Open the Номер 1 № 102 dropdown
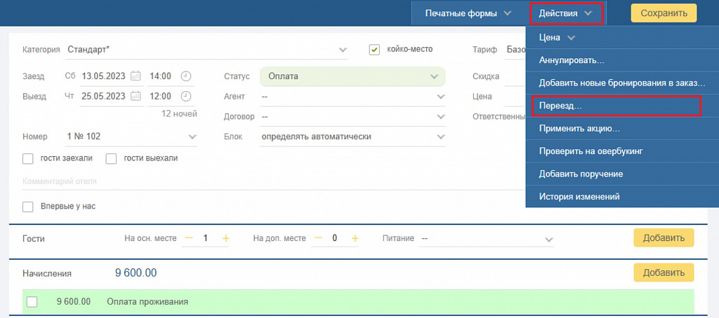 131,137
